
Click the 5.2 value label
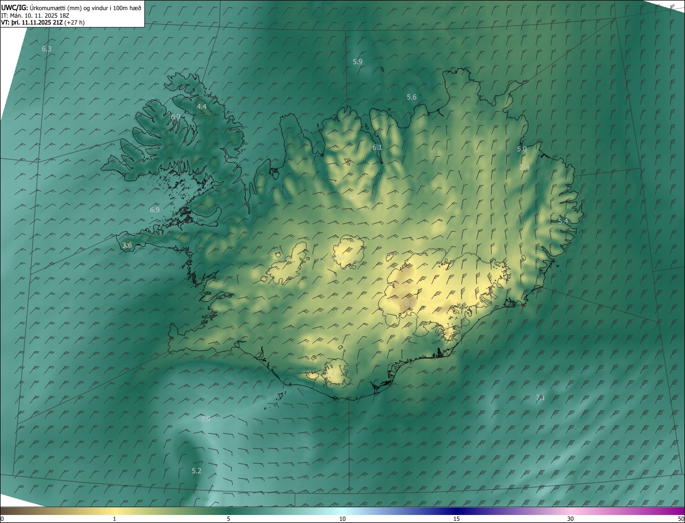(x=196, y=471)
